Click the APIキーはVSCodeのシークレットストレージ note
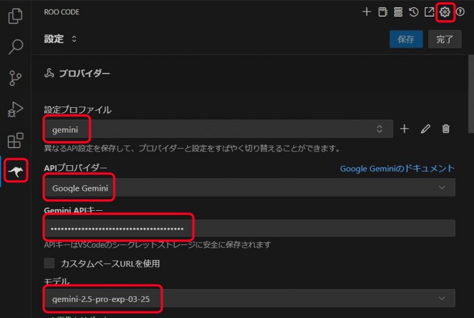 [x=158, y=245]
